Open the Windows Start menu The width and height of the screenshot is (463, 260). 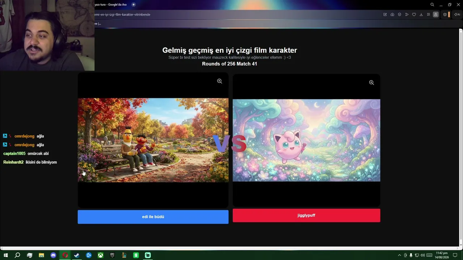pyautogui.click(x=6, y=255)
